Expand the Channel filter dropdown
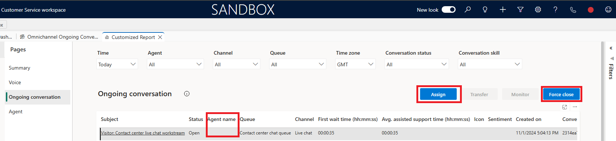The width and height of the screenshot is (616, 141). (x=237, y=64)
